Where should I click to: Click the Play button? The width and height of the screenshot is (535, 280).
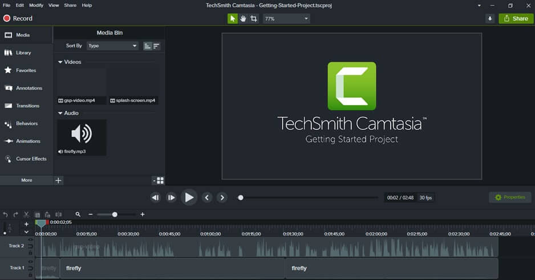pyautogui.click(x=189, y=197)
